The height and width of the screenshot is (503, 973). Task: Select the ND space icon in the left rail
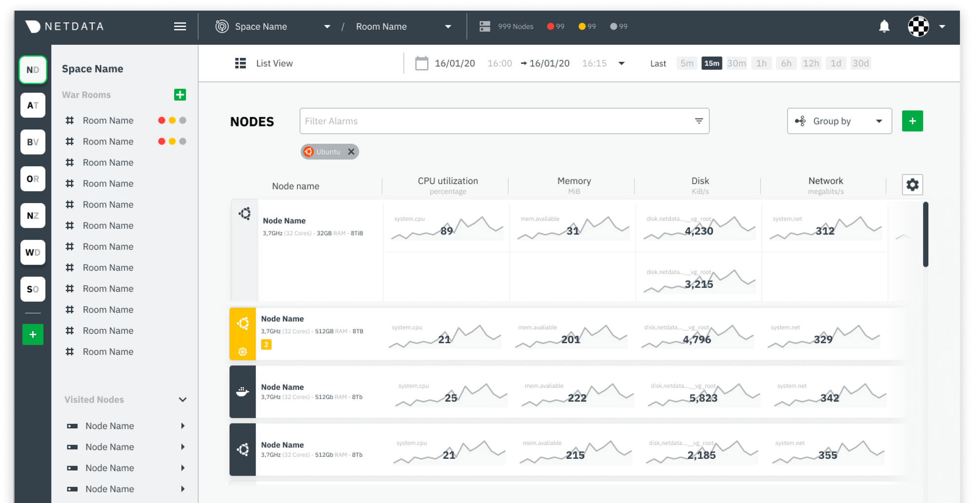33,70
